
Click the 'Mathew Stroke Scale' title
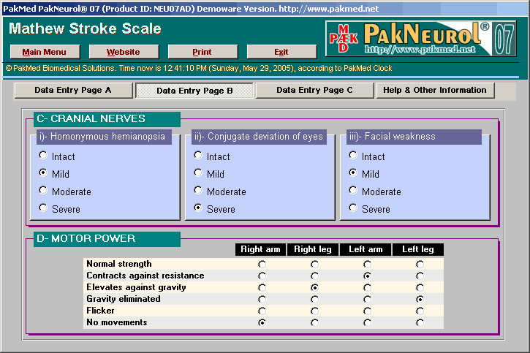coord(86,29)
